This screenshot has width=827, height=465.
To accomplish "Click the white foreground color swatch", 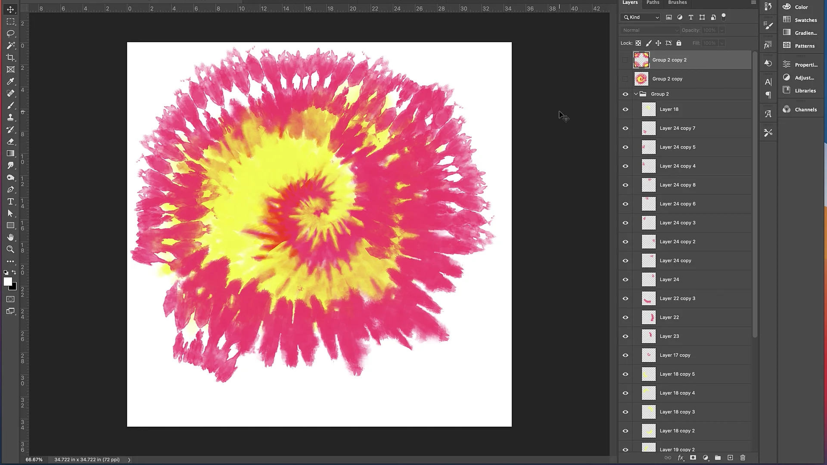I will [x=7, y=281].
